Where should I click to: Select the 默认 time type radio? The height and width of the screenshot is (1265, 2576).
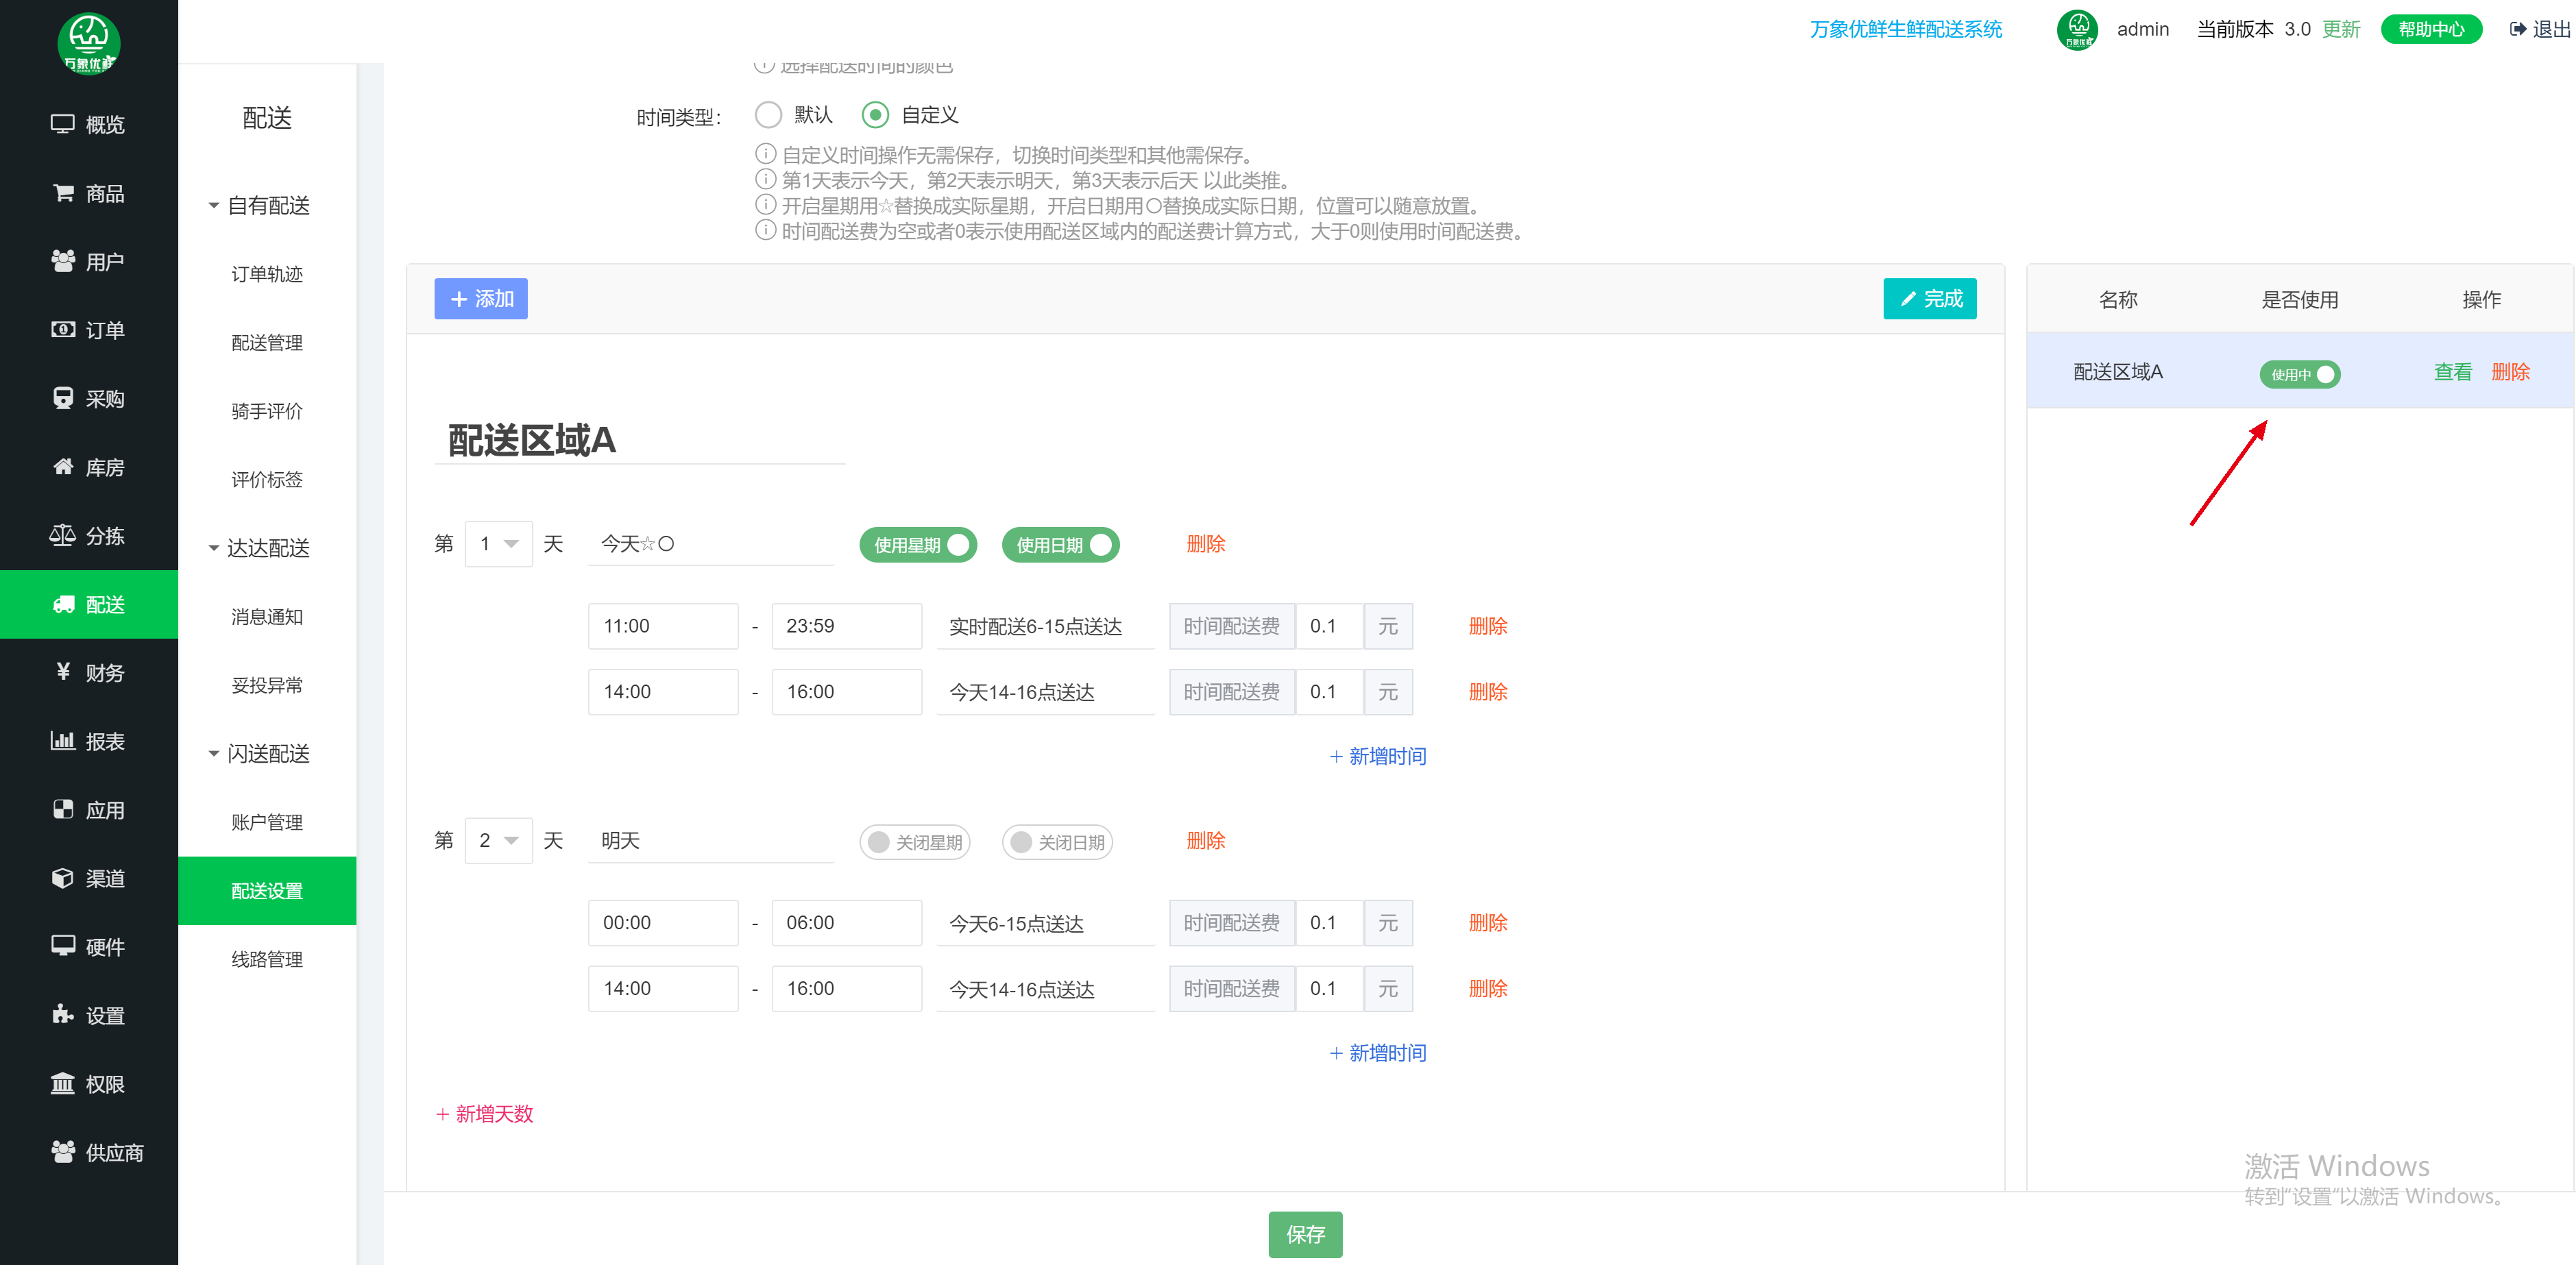point(768,115)
